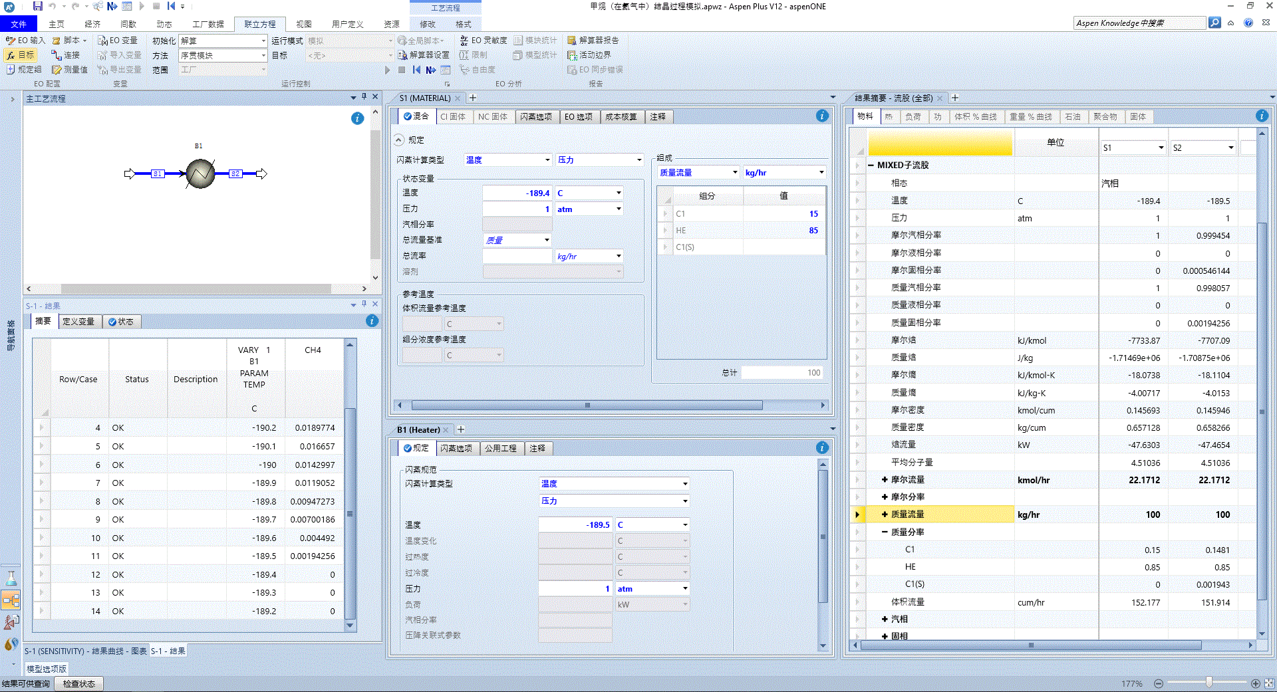Open 规定组 (spec groups) in EO config
This screenshot has width=1277, height=692.
coord(24,69)
